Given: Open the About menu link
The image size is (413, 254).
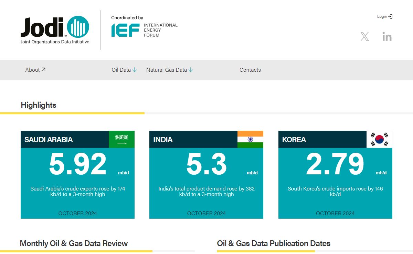Looking at the screenshot, I should [x=35, y=70].
